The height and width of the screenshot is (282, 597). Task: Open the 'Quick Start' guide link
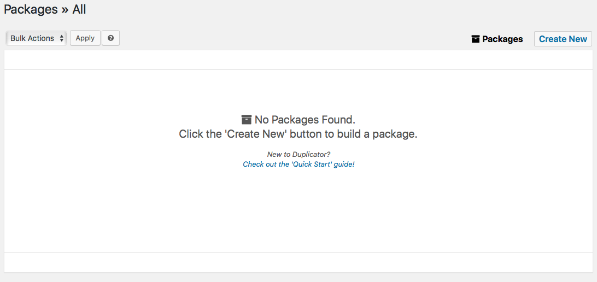[298, 164]
